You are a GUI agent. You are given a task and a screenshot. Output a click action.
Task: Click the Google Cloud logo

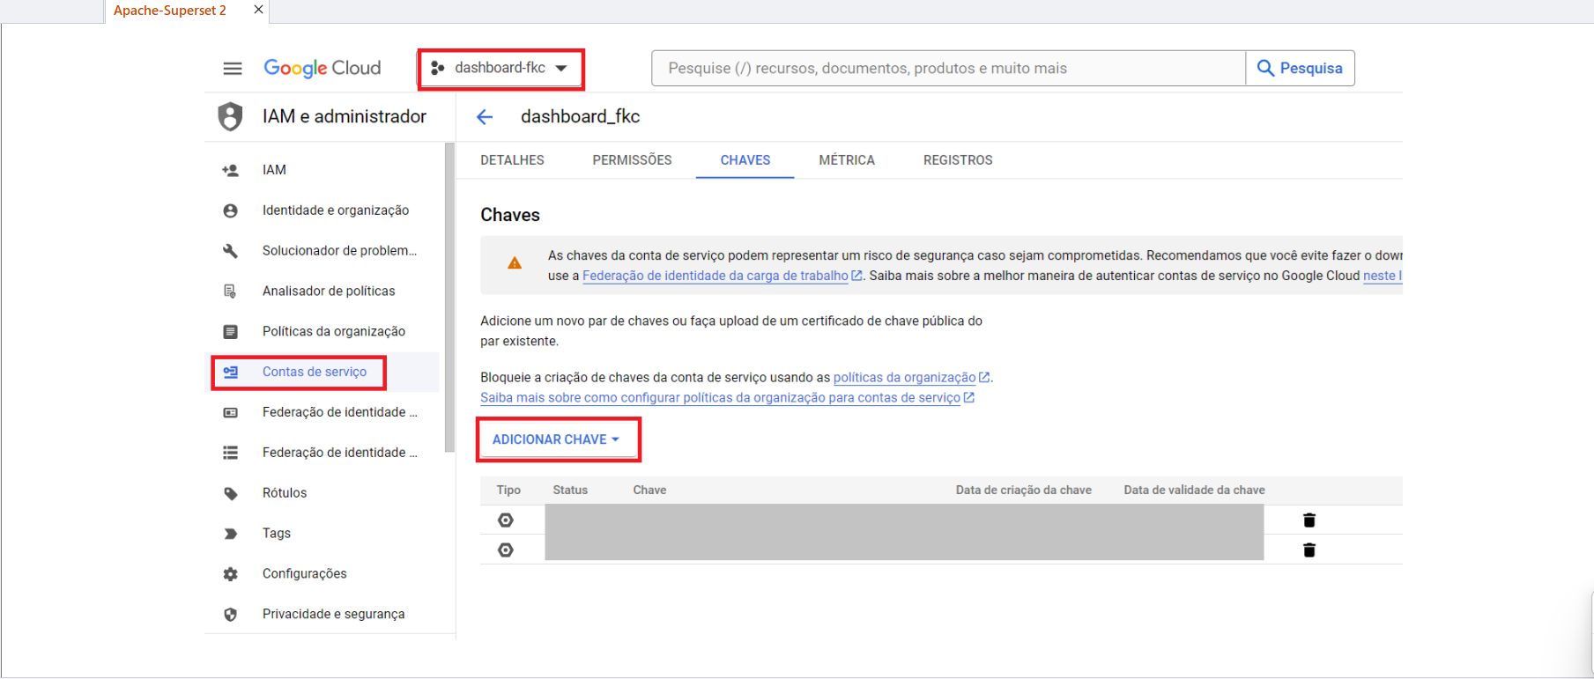[323, 69]
